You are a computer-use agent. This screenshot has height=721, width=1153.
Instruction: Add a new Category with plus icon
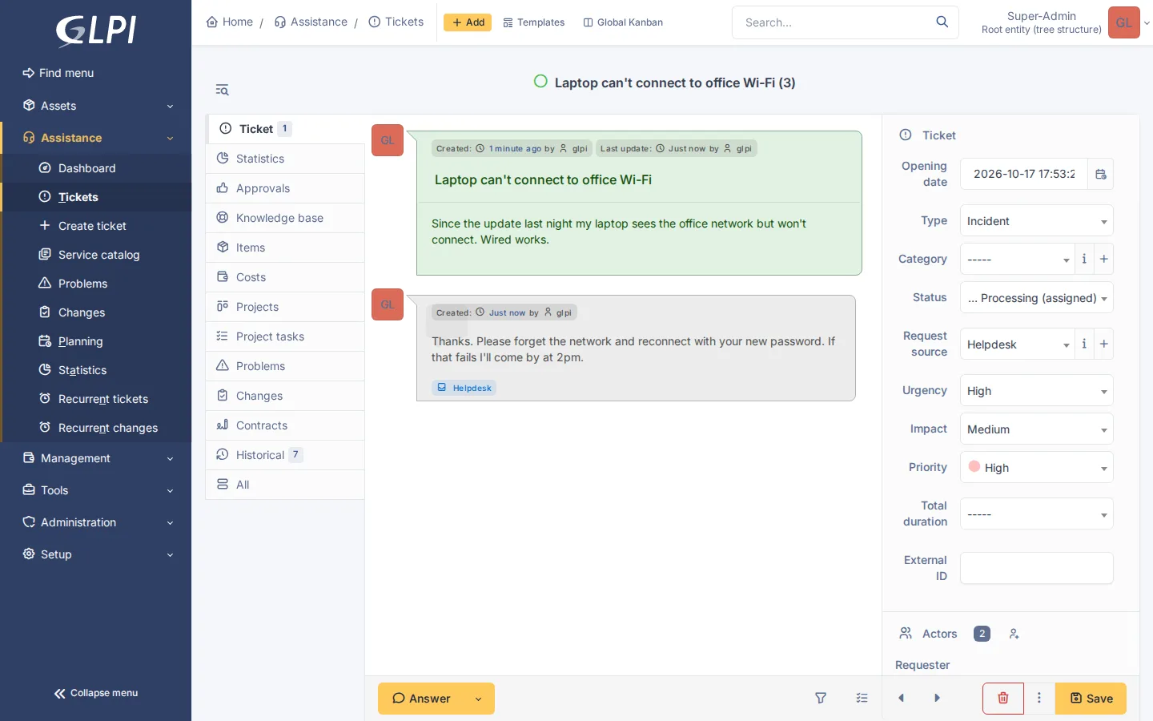1104,259
